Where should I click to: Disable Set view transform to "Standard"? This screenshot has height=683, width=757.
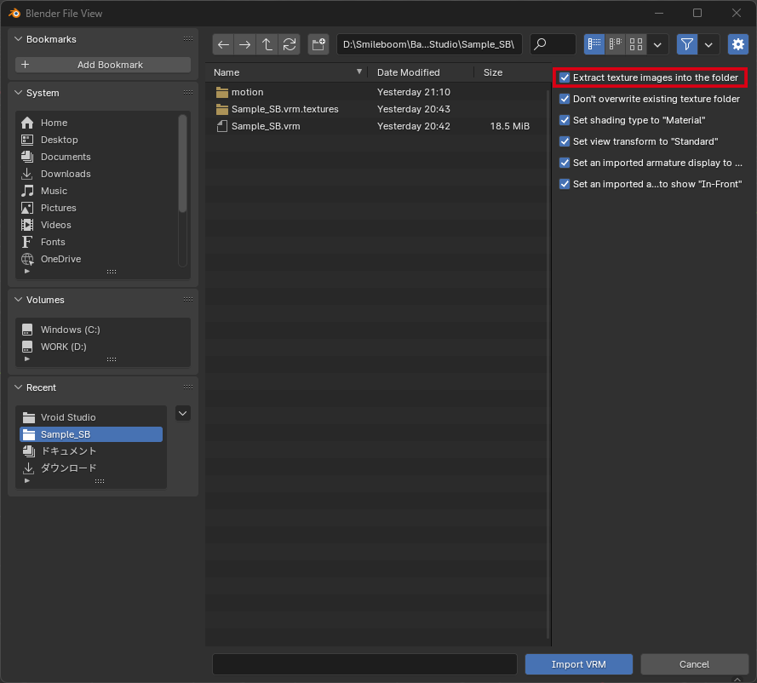[x=565, y=141]
